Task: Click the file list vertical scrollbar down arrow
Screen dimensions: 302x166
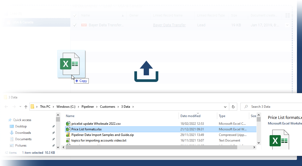Action: tap(258, 143)
